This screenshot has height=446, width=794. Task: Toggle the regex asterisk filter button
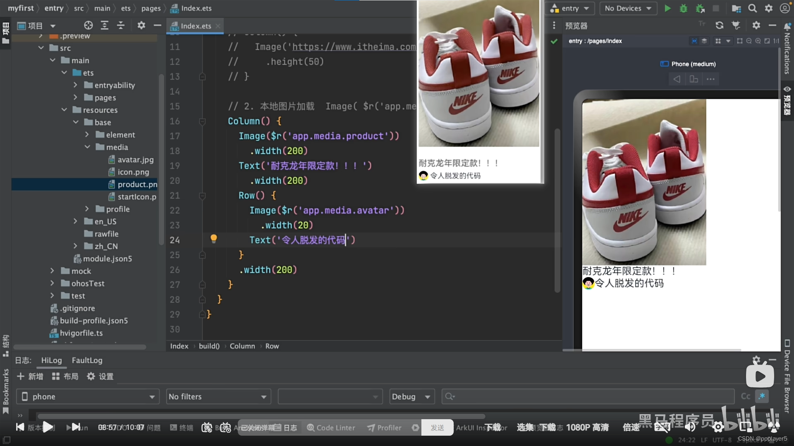(x=762, y=396)
